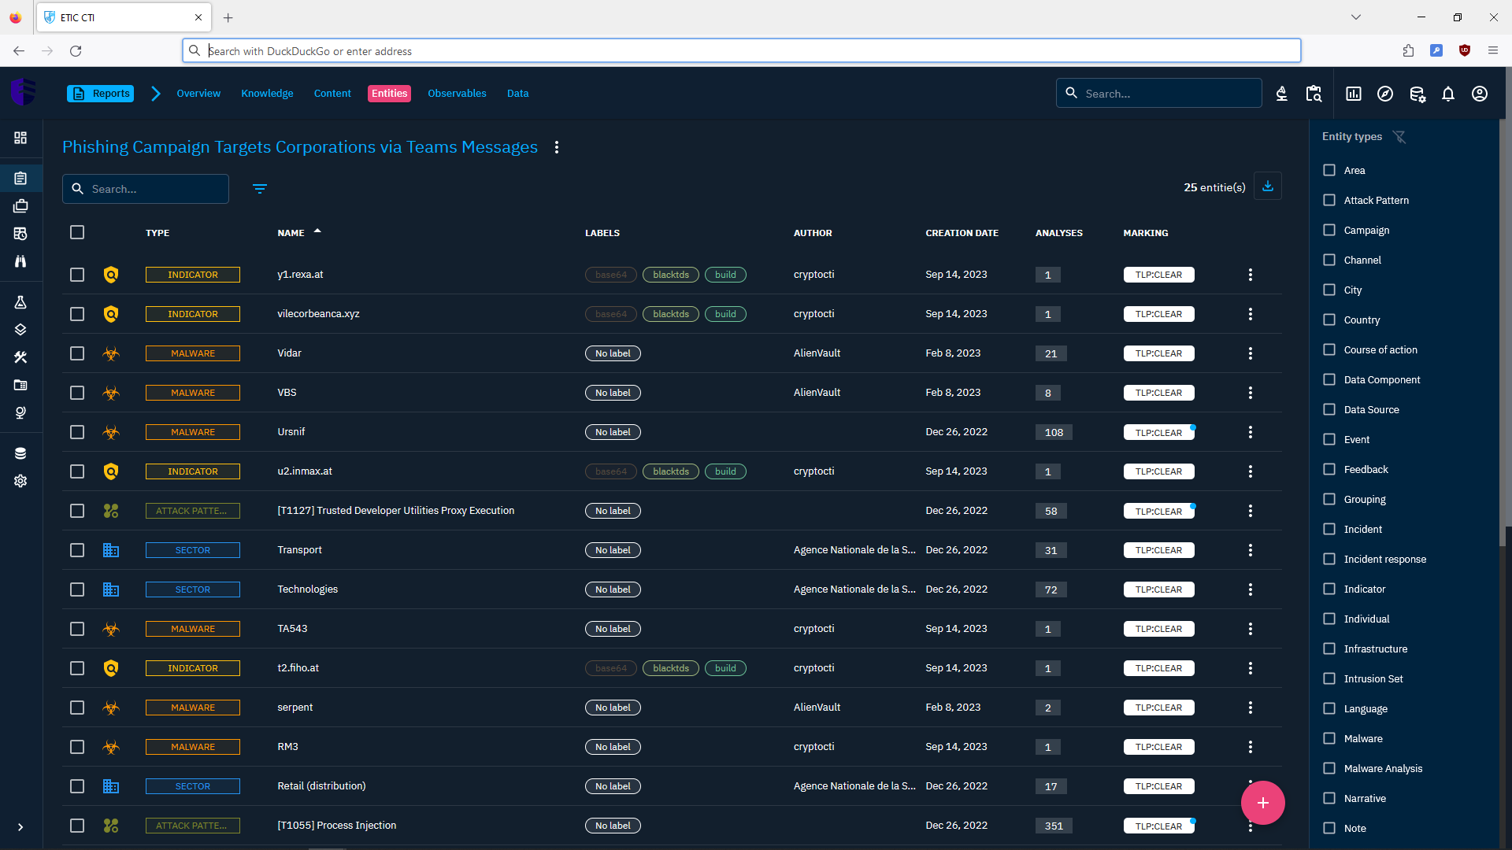Open Arsenal via the layers icon
Viewport: 1512px width, 850px height.
point(21,330)
